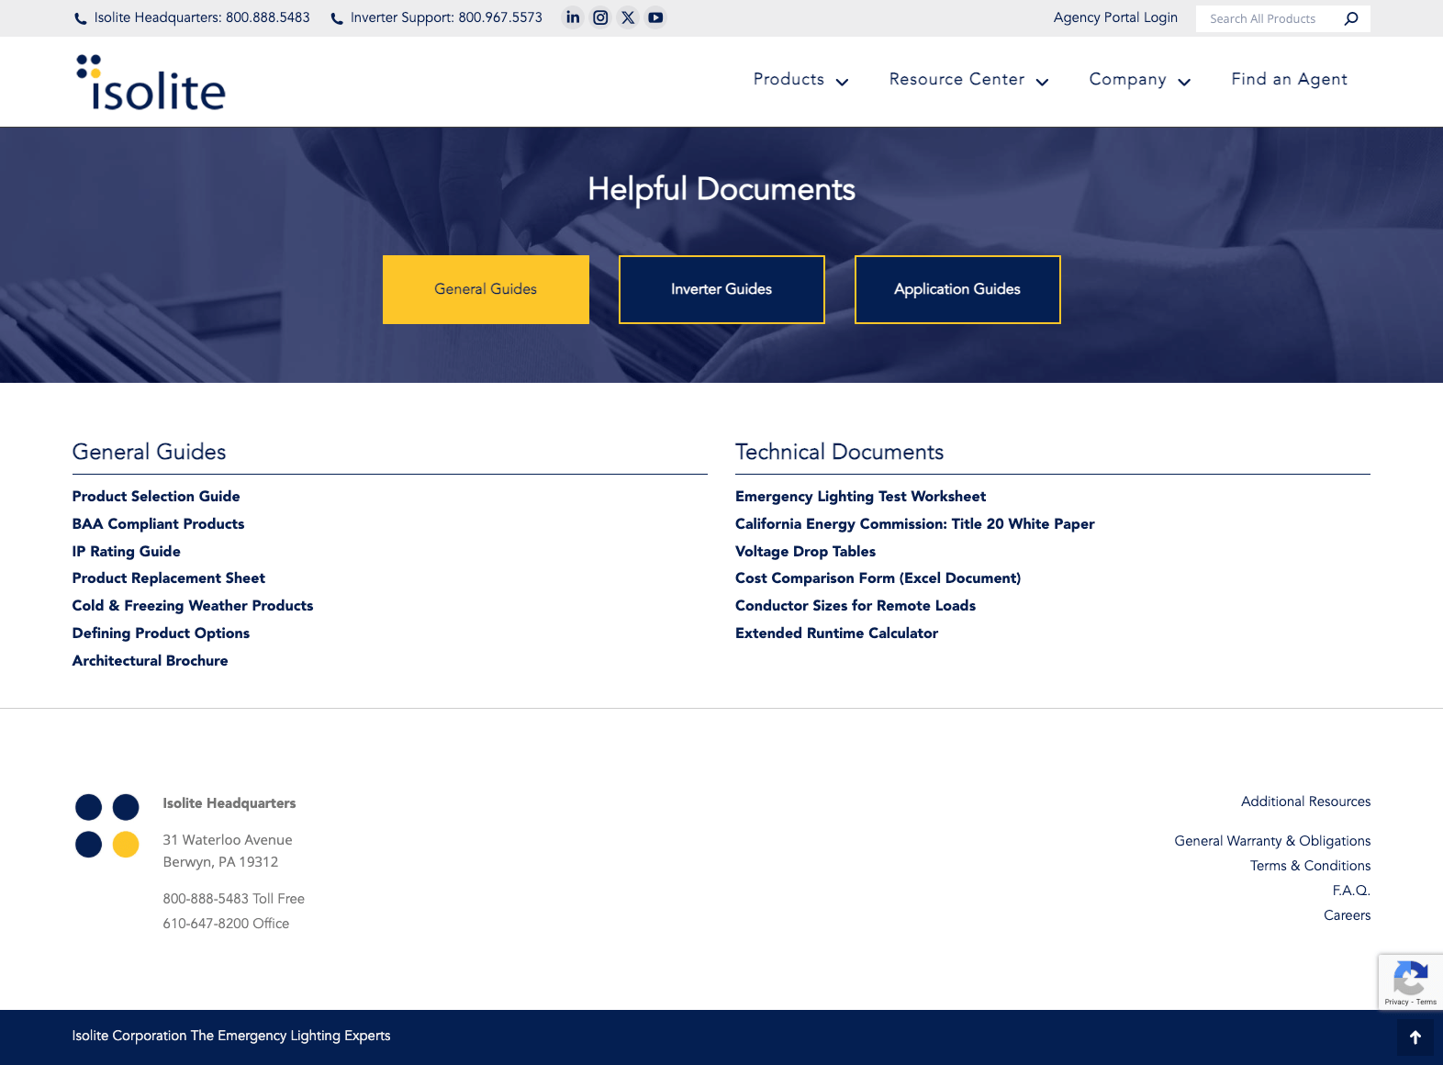Click the search magnifier icon
Viewport: 1443px width, 1065px height.
[x=1350, y=18]
